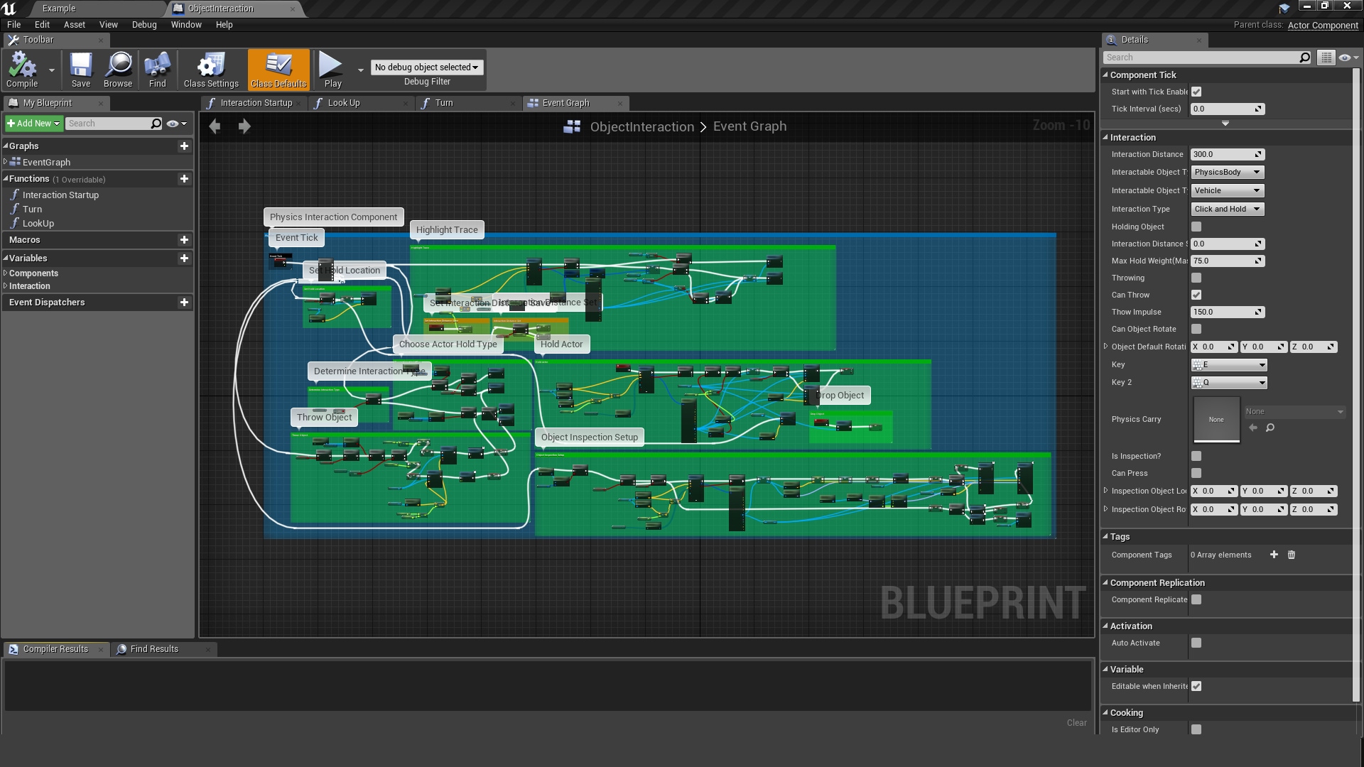Disable the Can Throw checkbox
The height and width of the screenshot is (767, 1364).
tap(1196, 295)
